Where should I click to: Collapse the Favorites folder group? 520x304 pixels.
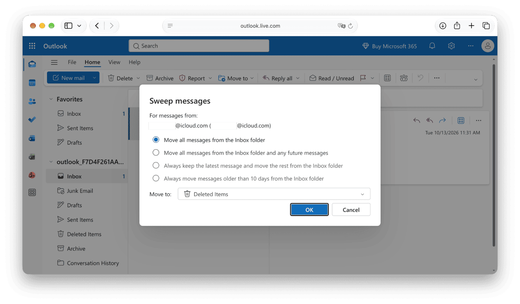click(x=51, y=99)
